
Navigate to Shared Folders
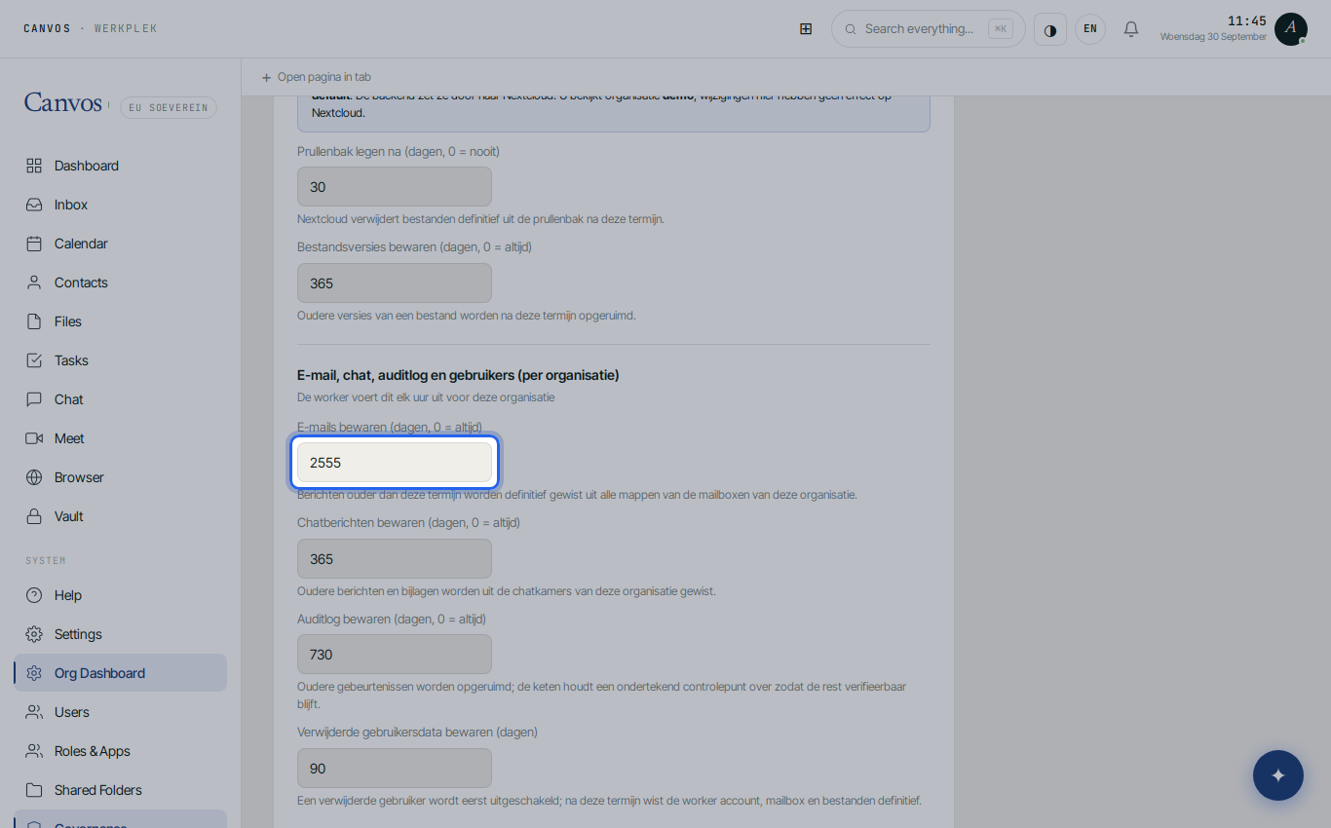point(121,790)
